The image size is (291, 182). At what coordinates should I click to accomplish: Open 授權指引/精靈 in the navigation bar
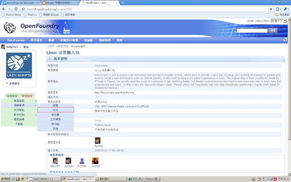69,40
